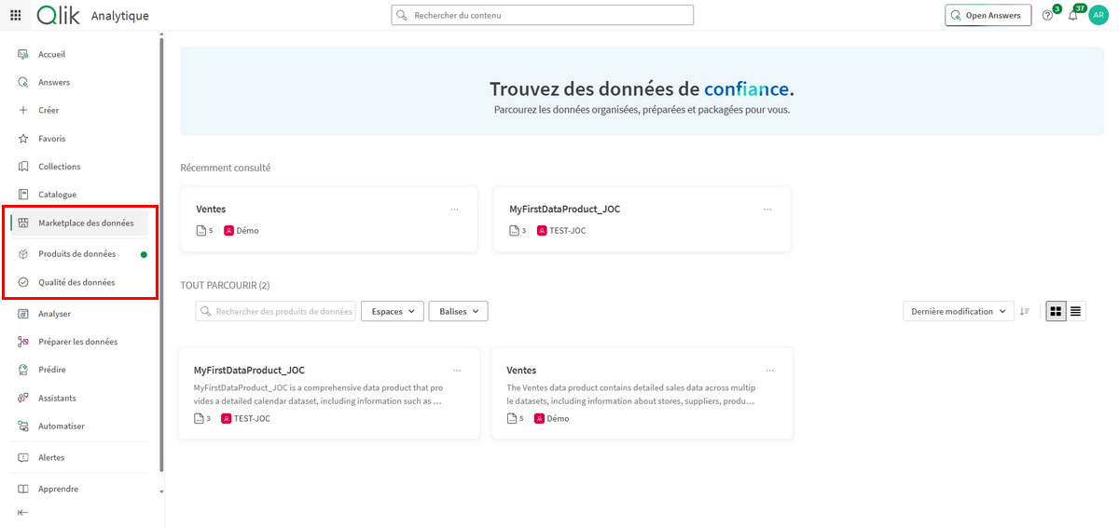
Task: Click the Rechercher du contenu search field
Action: 543,16
